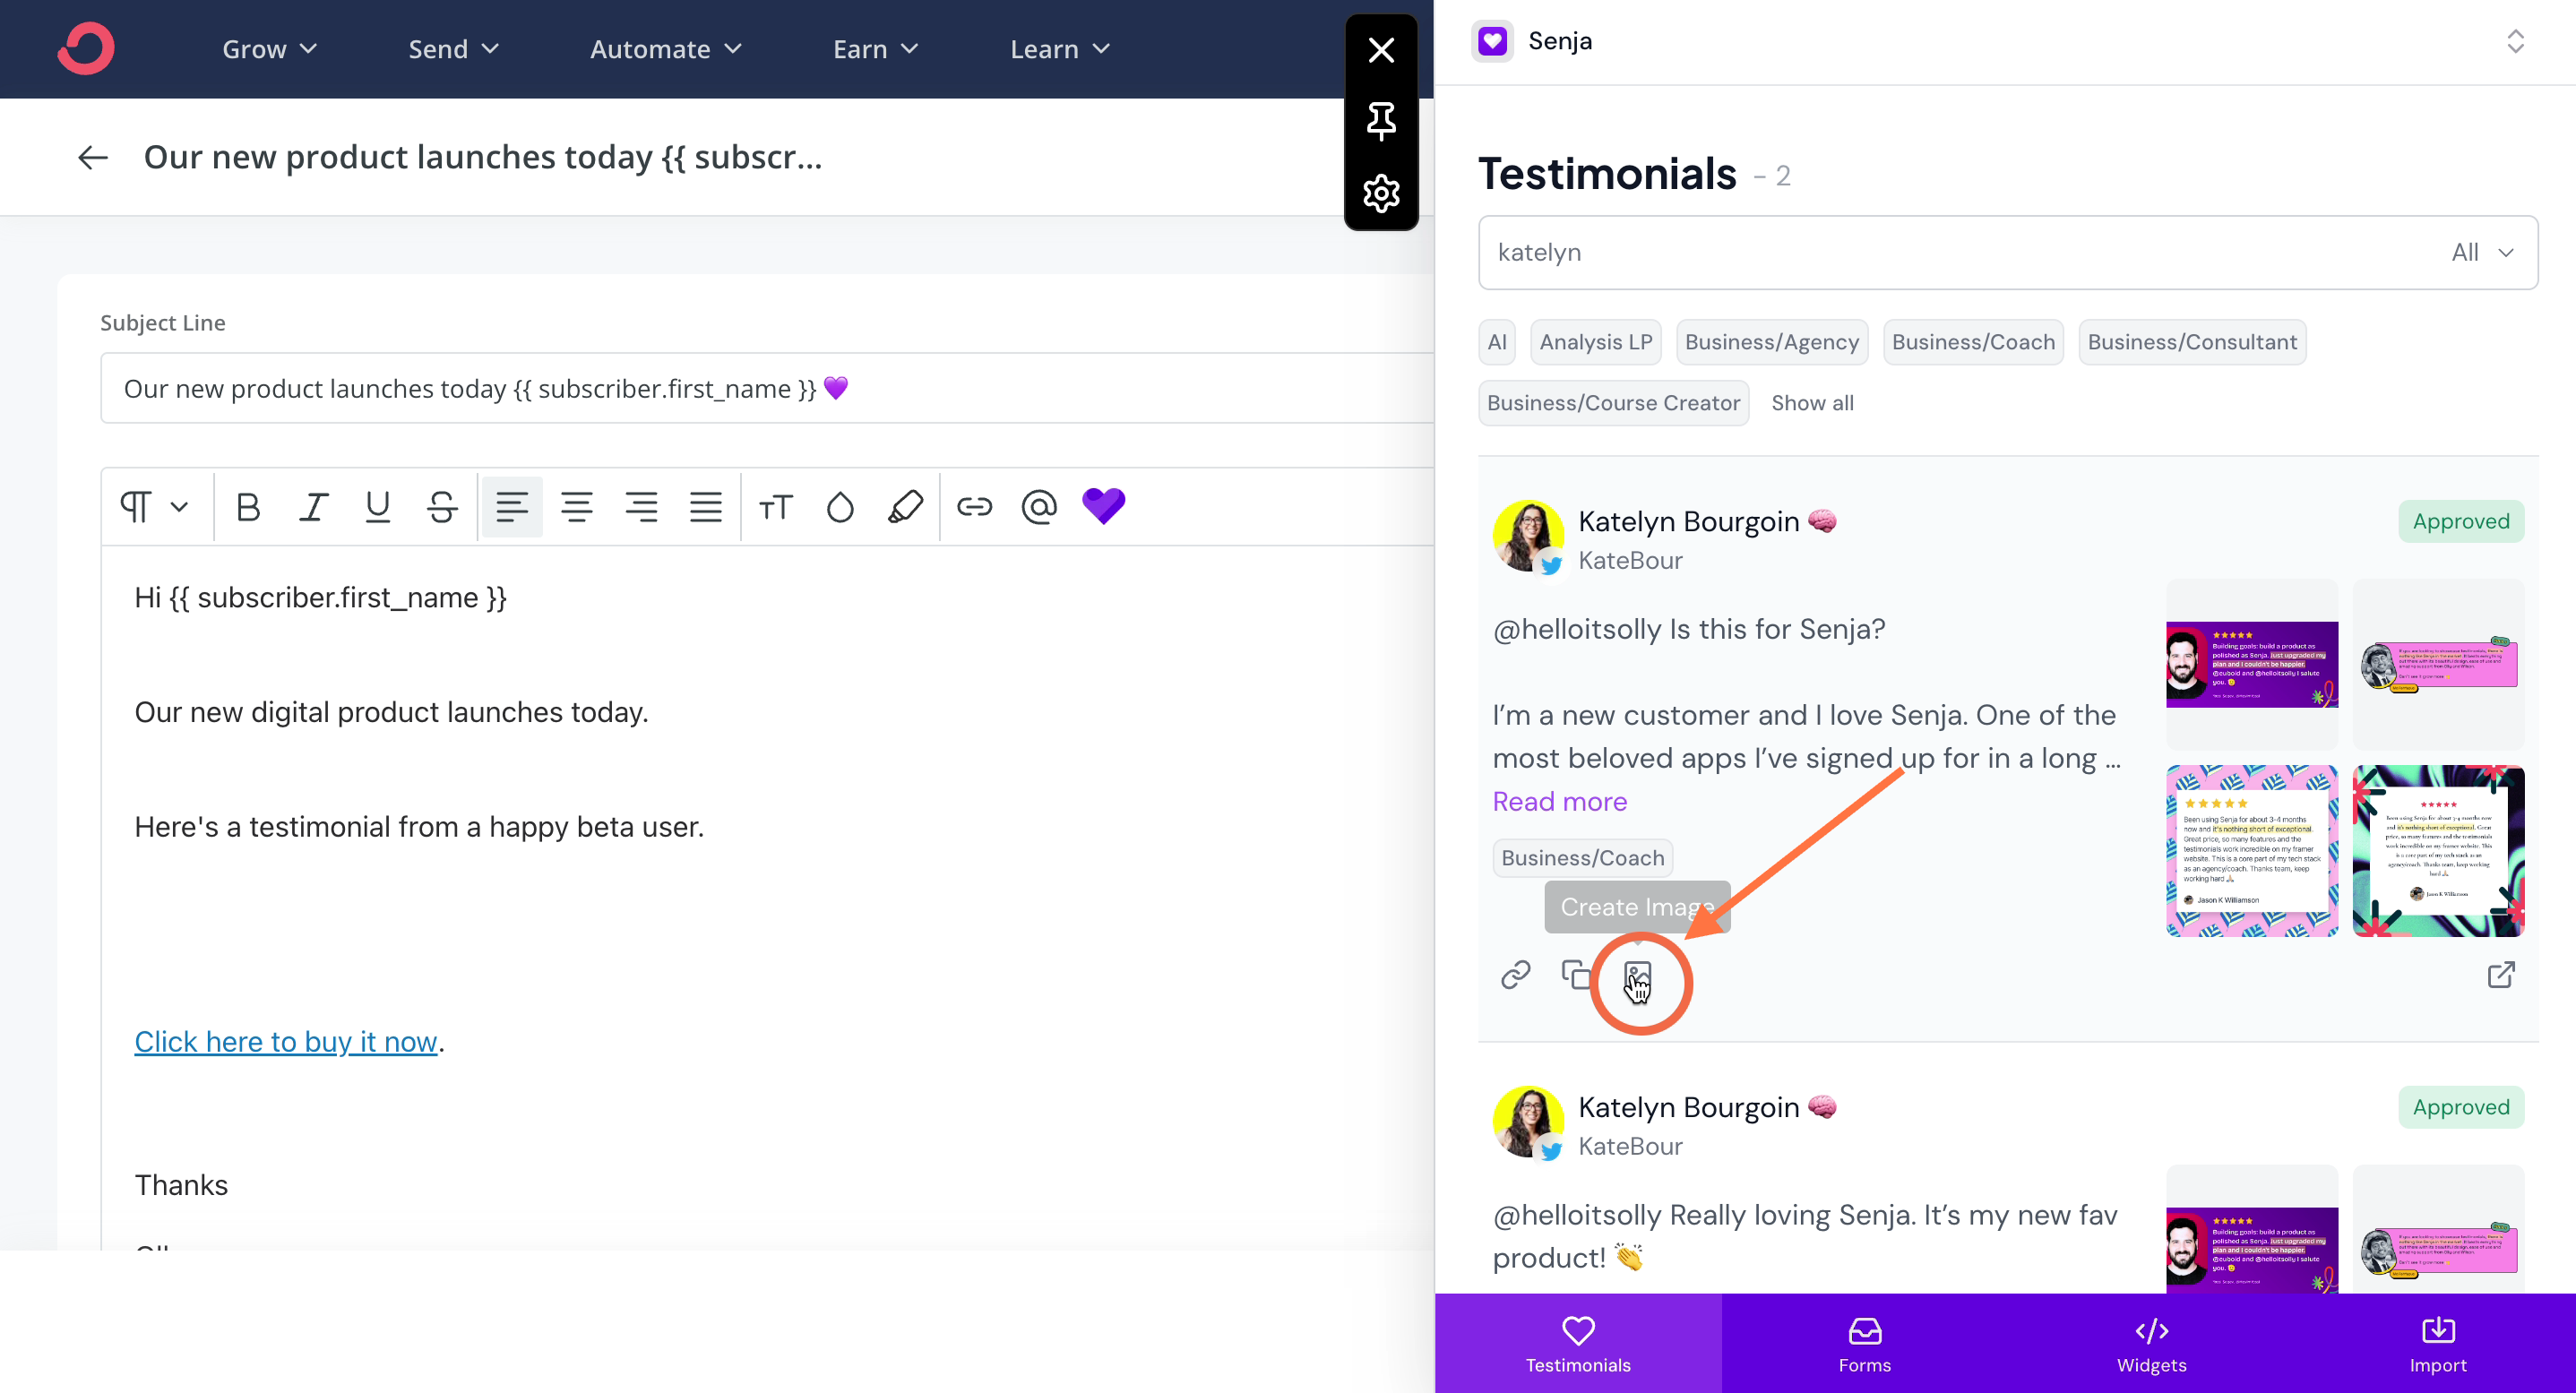
Task: Toggle bold formatting
Action: pos(248,507)
